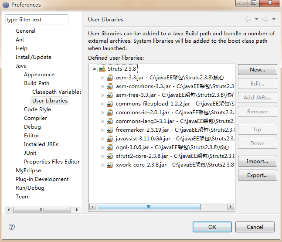Click the jar icon of freemarker-2.3.19.jar

click(x=110, y=130)
